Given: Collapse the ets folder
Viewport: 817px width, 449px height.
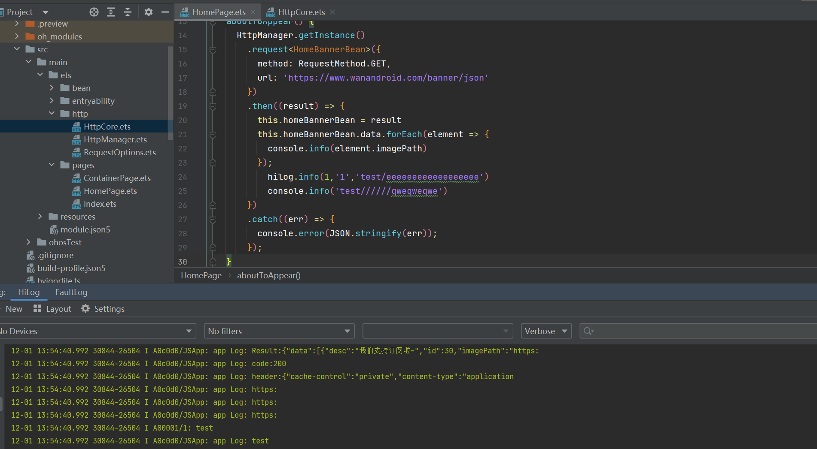Looking at the screenshot, I should tap(40, 75).
